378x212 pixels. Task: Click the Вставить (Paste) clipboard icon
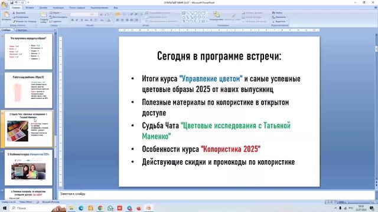[6, 14]
